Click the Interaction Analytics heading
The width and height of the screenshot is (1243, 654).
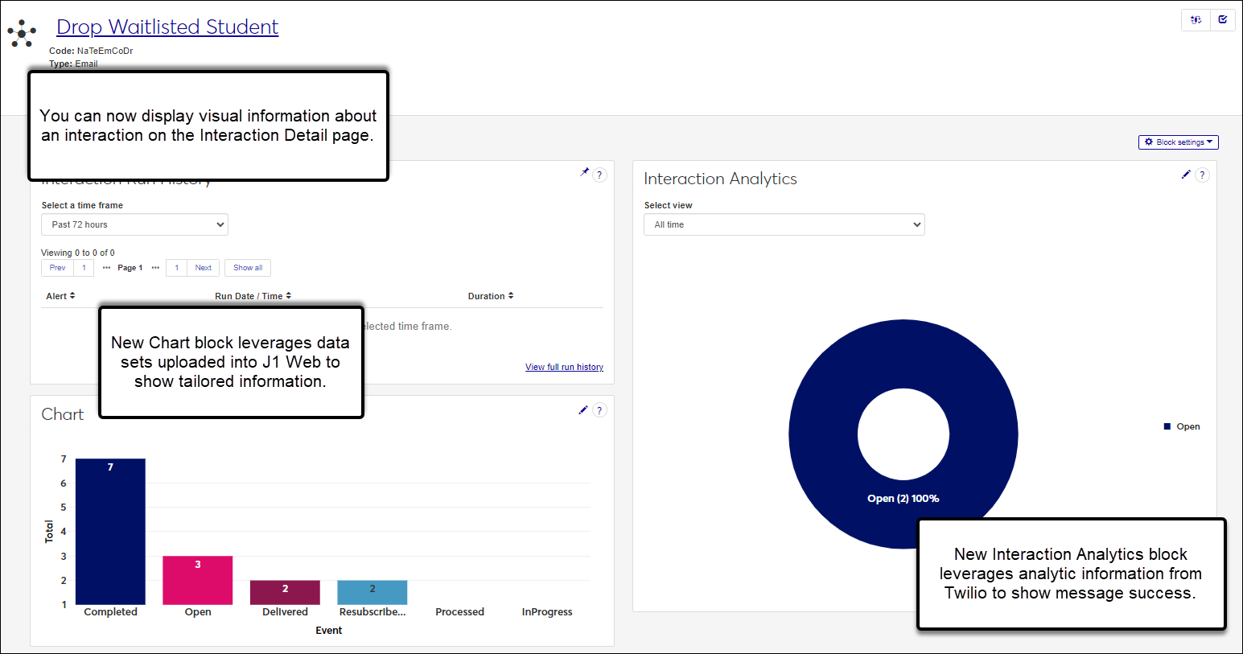[x=720, y=179]
